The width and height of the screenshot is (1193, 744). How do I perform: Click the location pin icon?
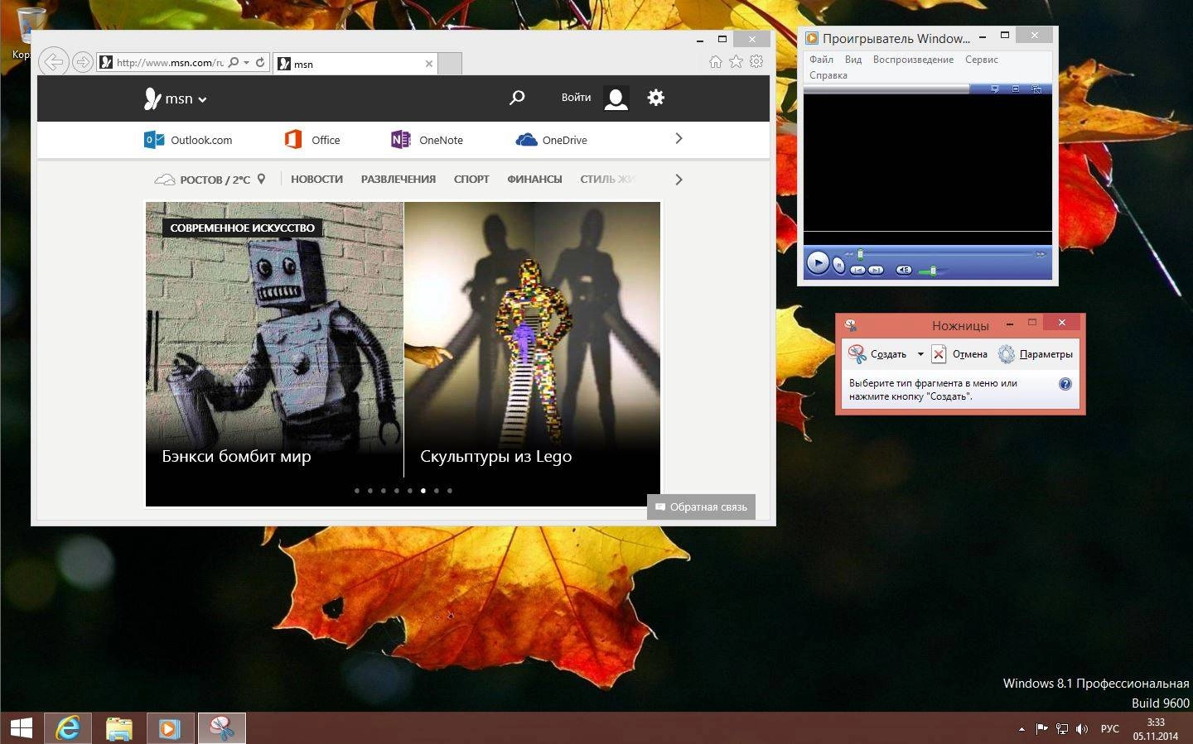[x=261, y=179]
